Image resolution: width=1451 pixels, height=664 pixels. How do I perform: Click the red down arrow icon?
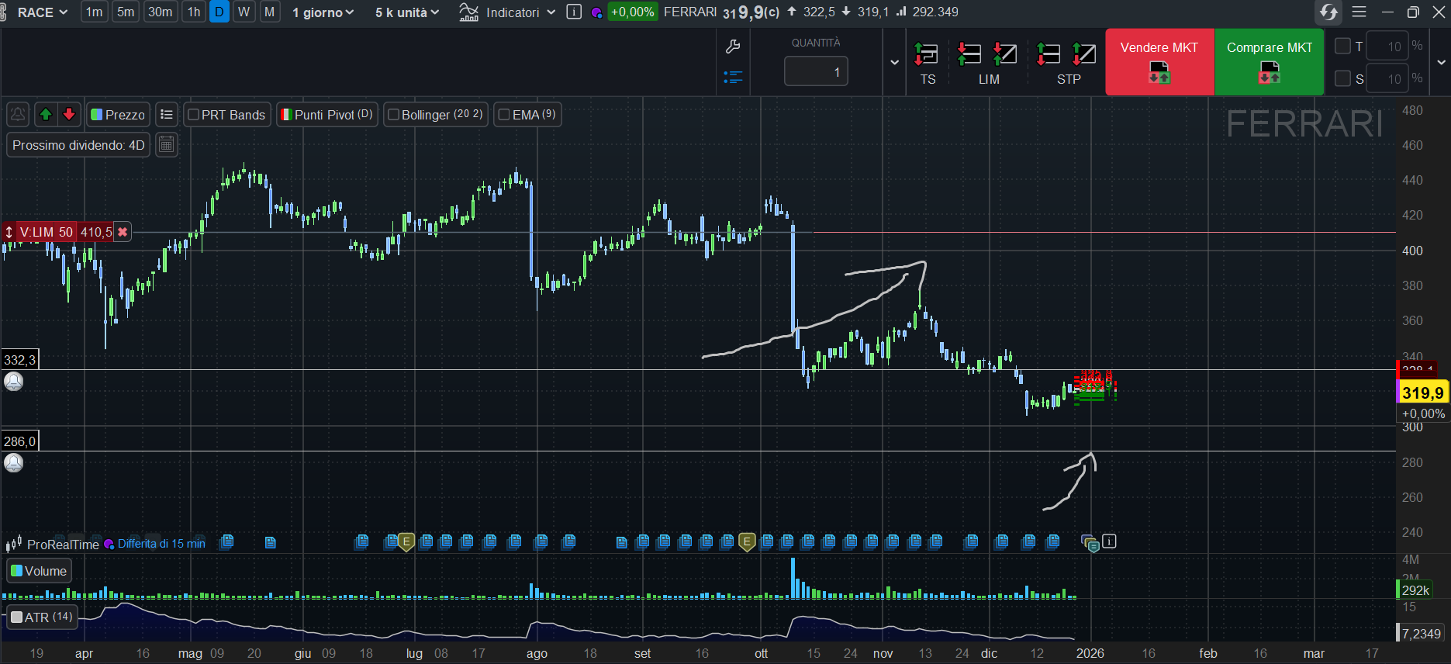69,115
